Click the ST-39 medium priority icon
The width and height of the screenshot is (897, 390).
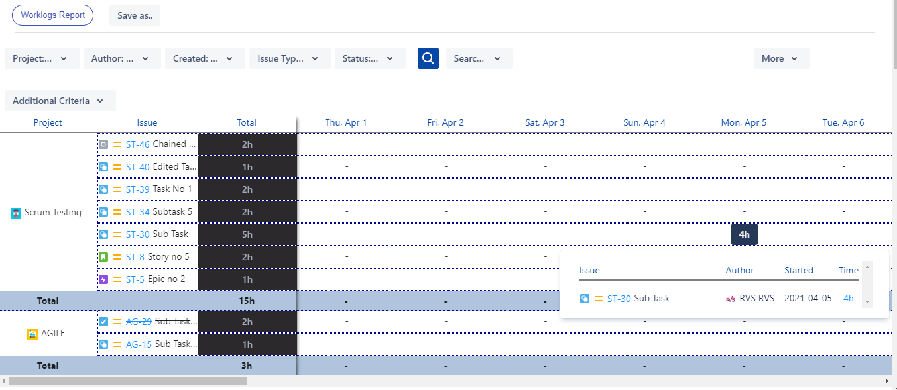[x=117, y=189]
